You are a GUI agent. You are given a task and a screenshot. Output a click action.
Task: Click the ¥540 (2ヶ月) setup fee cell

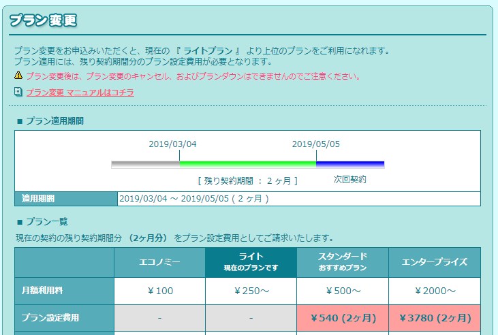[343, 318]
